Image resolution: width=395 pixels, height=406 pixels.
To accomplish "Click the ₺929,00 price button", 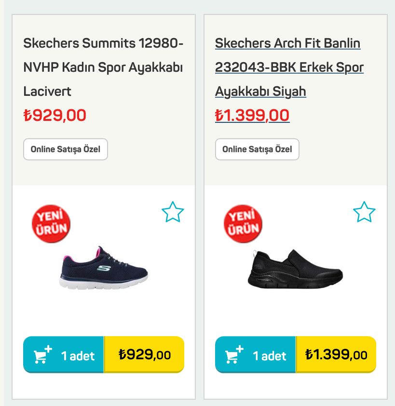I will tap(144, 354).
